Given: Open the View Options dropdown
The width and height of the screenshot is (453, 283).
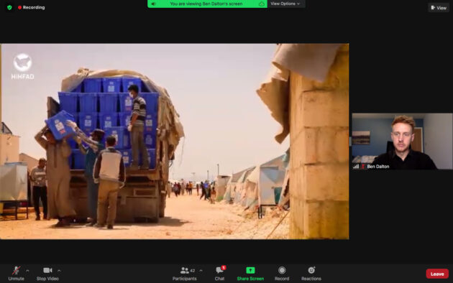Looking at the screenshot, I should [x=285, y=4].
